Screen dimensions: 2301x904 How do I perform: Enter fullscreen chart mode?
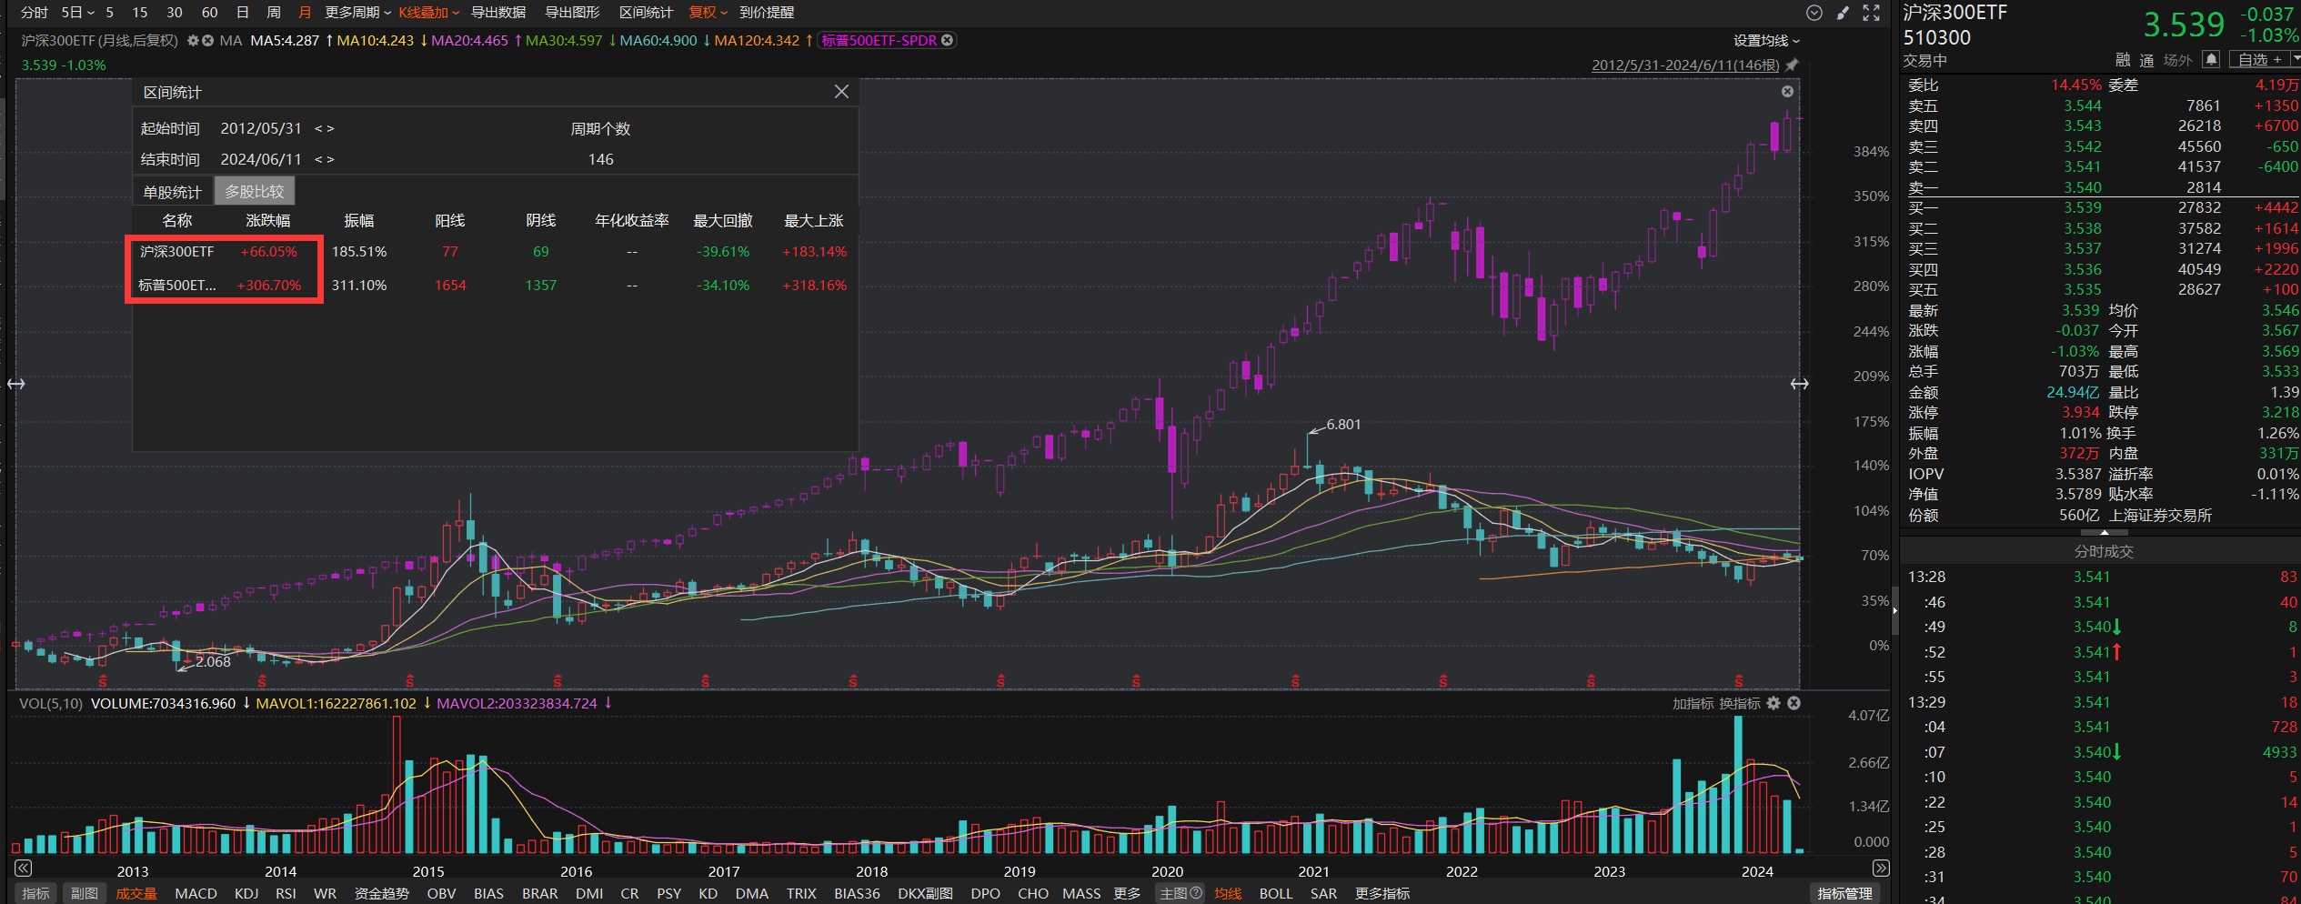(1871, 13)
